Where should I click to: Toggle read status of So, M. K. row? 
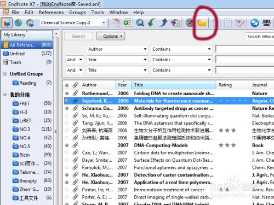tap(67, 116)
